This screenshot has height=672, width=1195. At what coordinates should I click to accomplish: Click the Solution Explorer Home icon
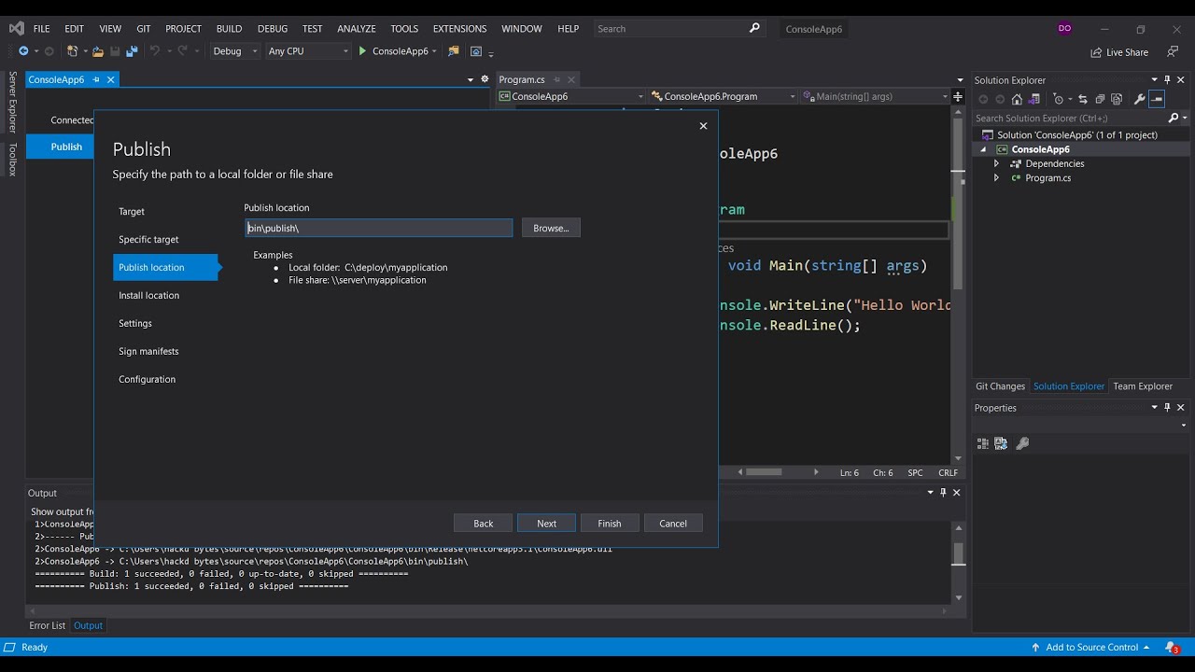[x=1017, y=99]
